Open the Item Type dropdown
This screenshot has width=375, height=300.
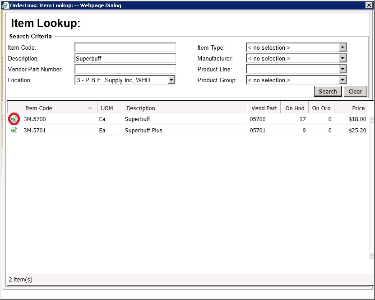[x=343, y=47]
